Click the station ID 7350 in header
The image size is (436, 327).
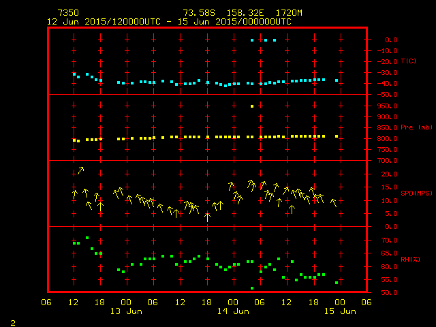click(68, 13)
